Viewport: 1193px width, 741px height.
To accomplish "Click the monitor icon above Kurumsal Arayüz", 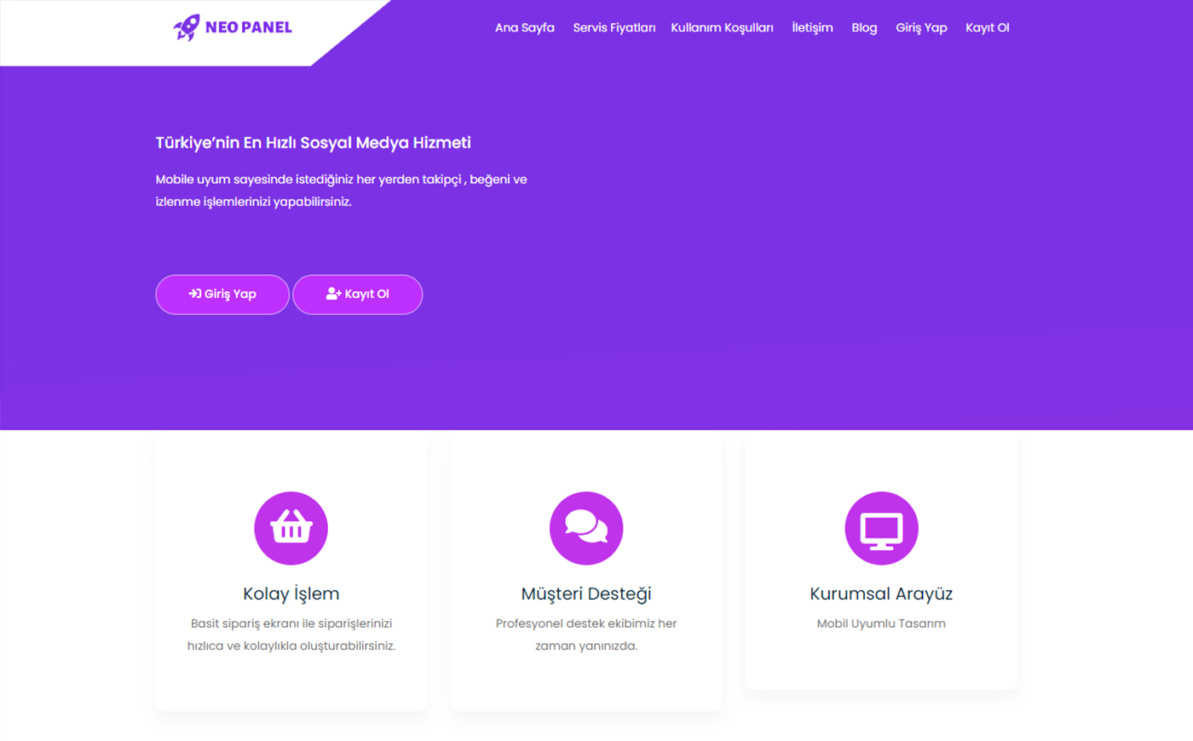I will point(881,528).
